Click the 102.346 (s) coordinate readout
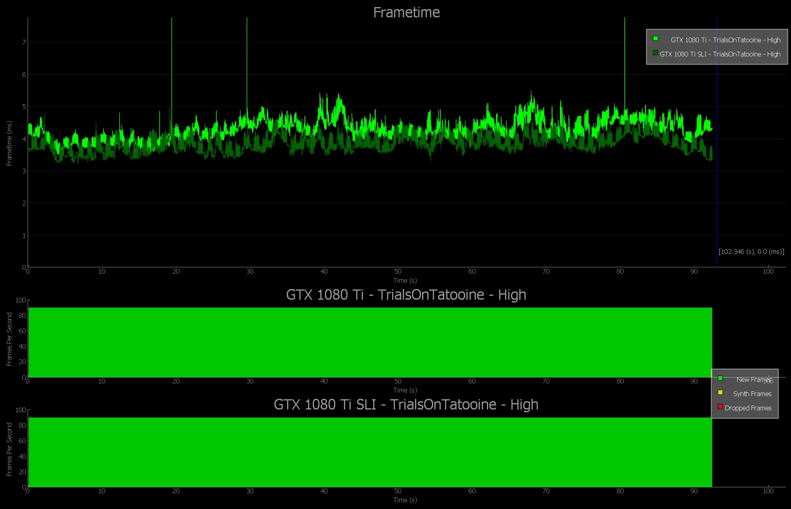Image resolution: width=791 pixels, height=509 pixels. [751, 252]
